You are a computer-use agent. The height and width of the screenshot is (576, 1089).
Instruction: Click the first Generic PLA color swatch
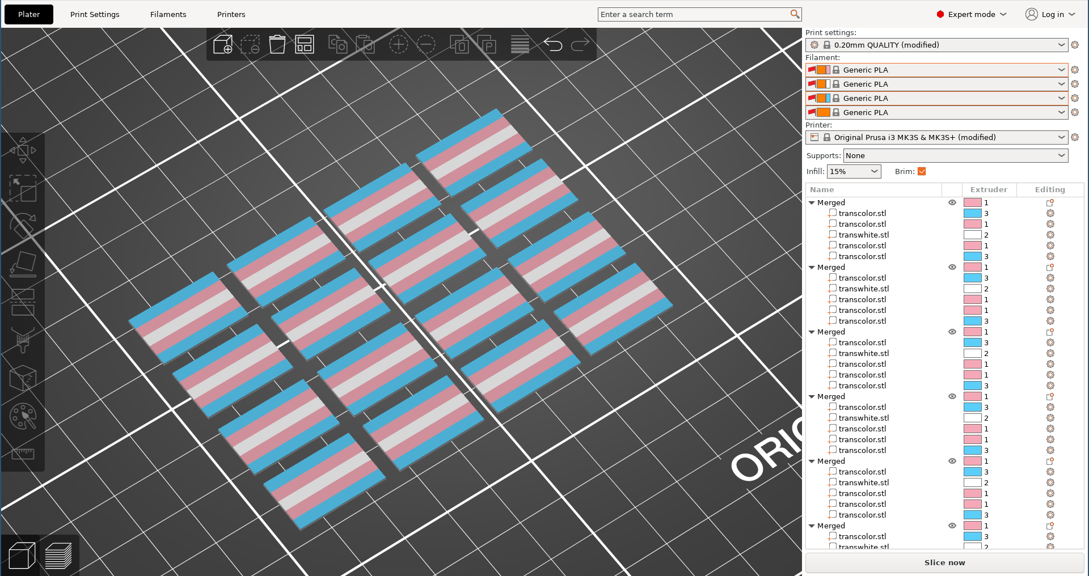pos(824,70)
